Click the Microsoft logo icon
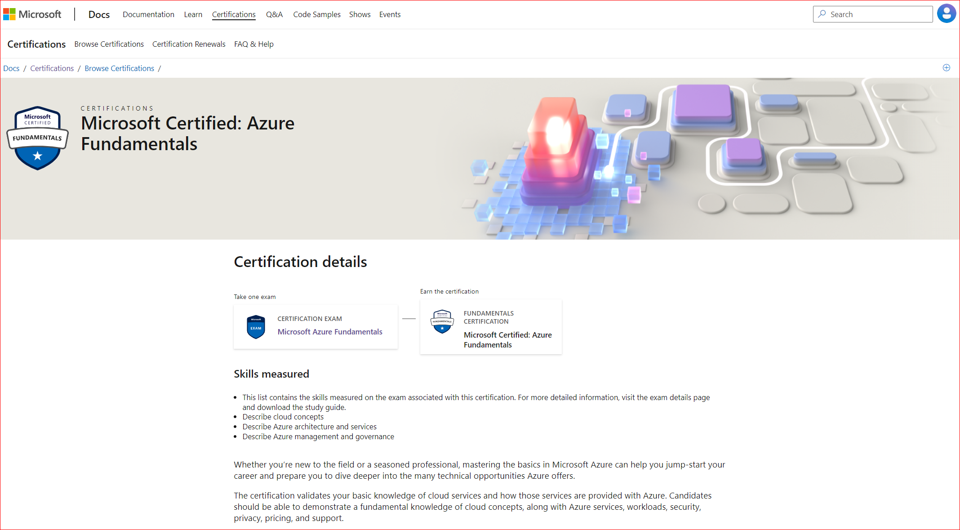 click(x=9, y=14)
